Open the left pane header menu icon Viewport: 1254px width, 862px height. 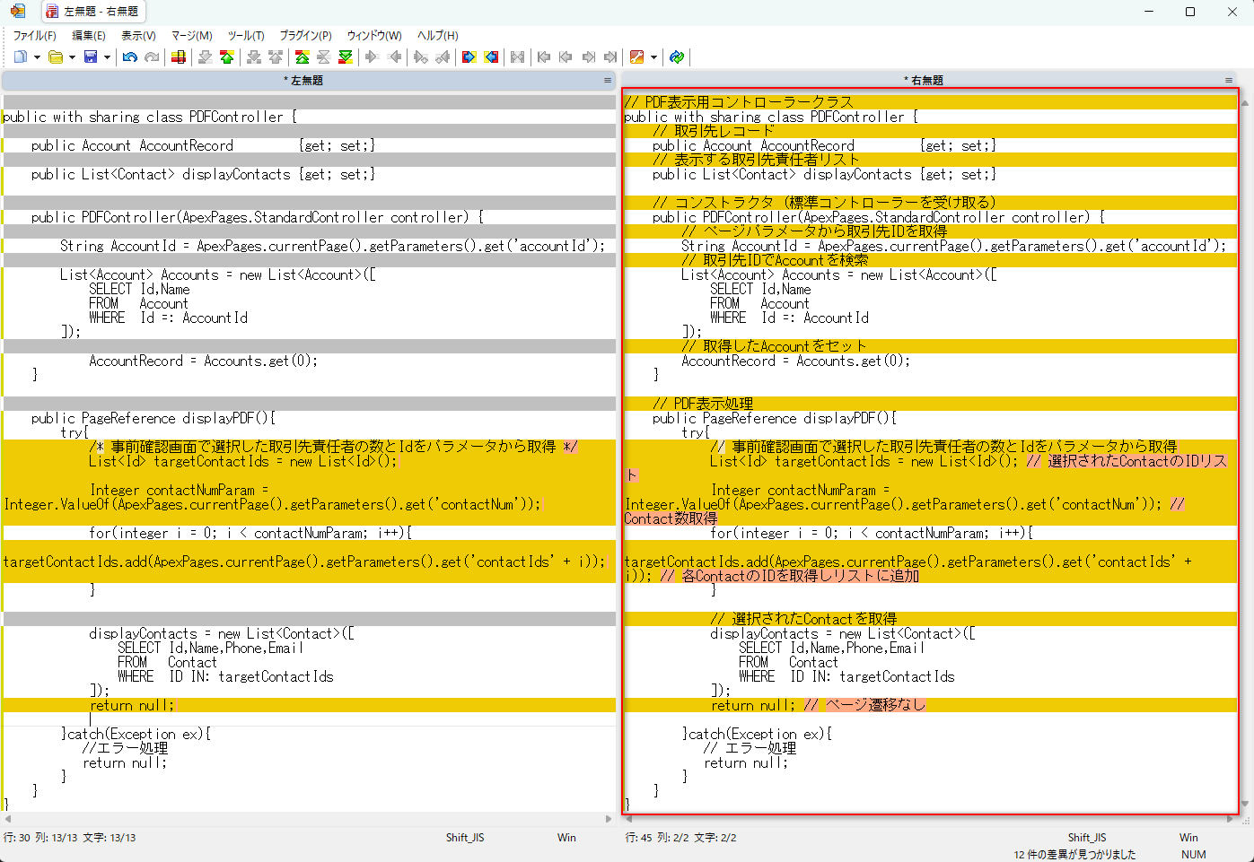point(608,81)
